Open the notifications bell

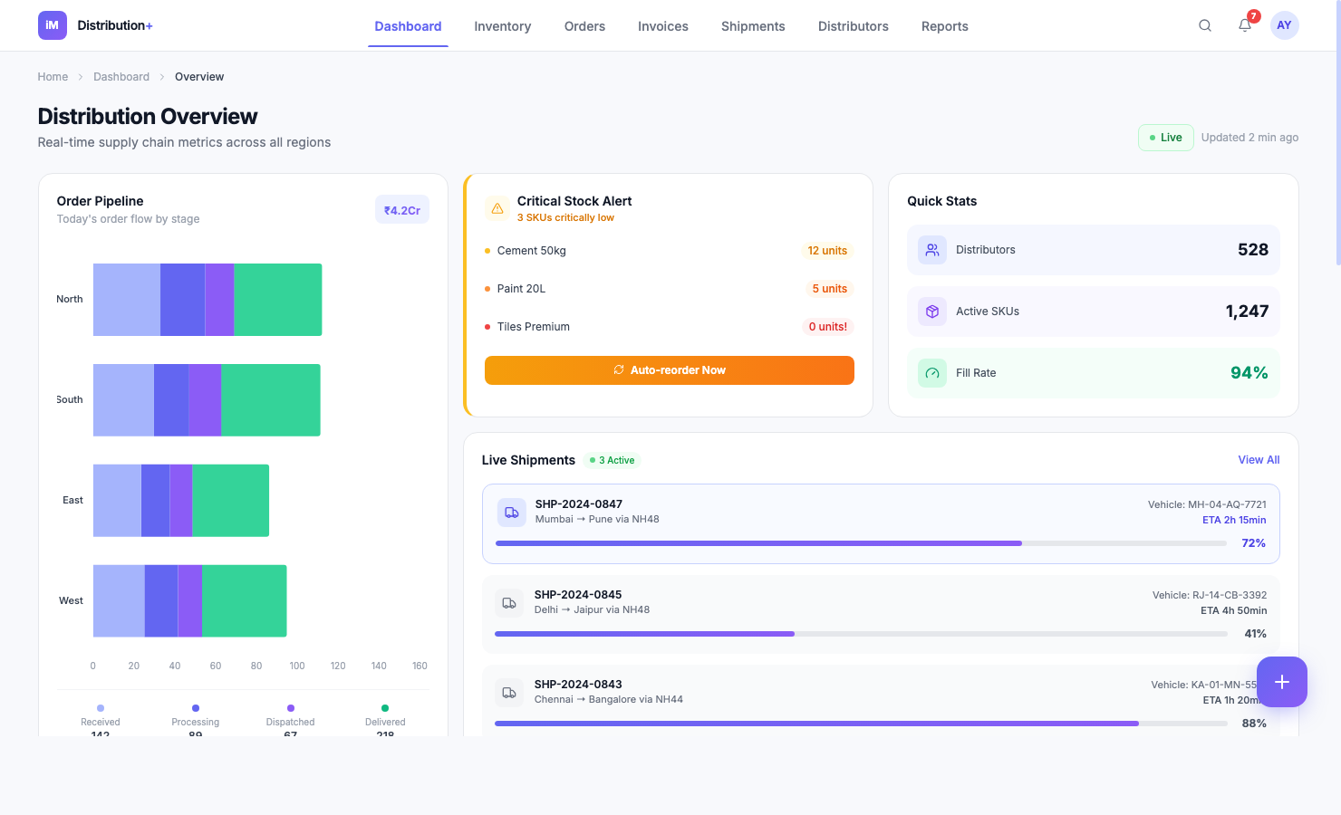pyautogui.click(x=1245, y=25)
